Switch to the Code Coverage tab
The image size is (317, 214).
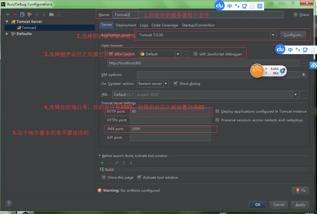coord(165,25)
